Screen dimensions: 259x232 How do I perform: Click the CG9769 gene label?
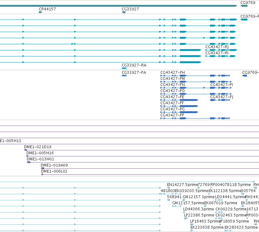click(248, 3)
